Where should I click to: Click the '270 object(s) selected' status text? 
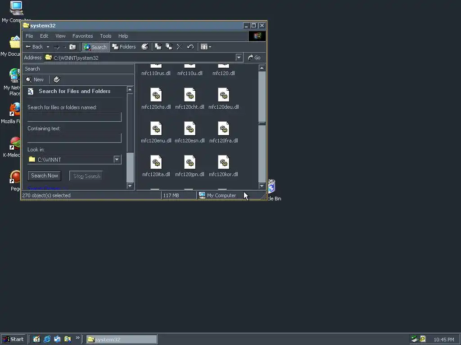(x=46, y=195)
